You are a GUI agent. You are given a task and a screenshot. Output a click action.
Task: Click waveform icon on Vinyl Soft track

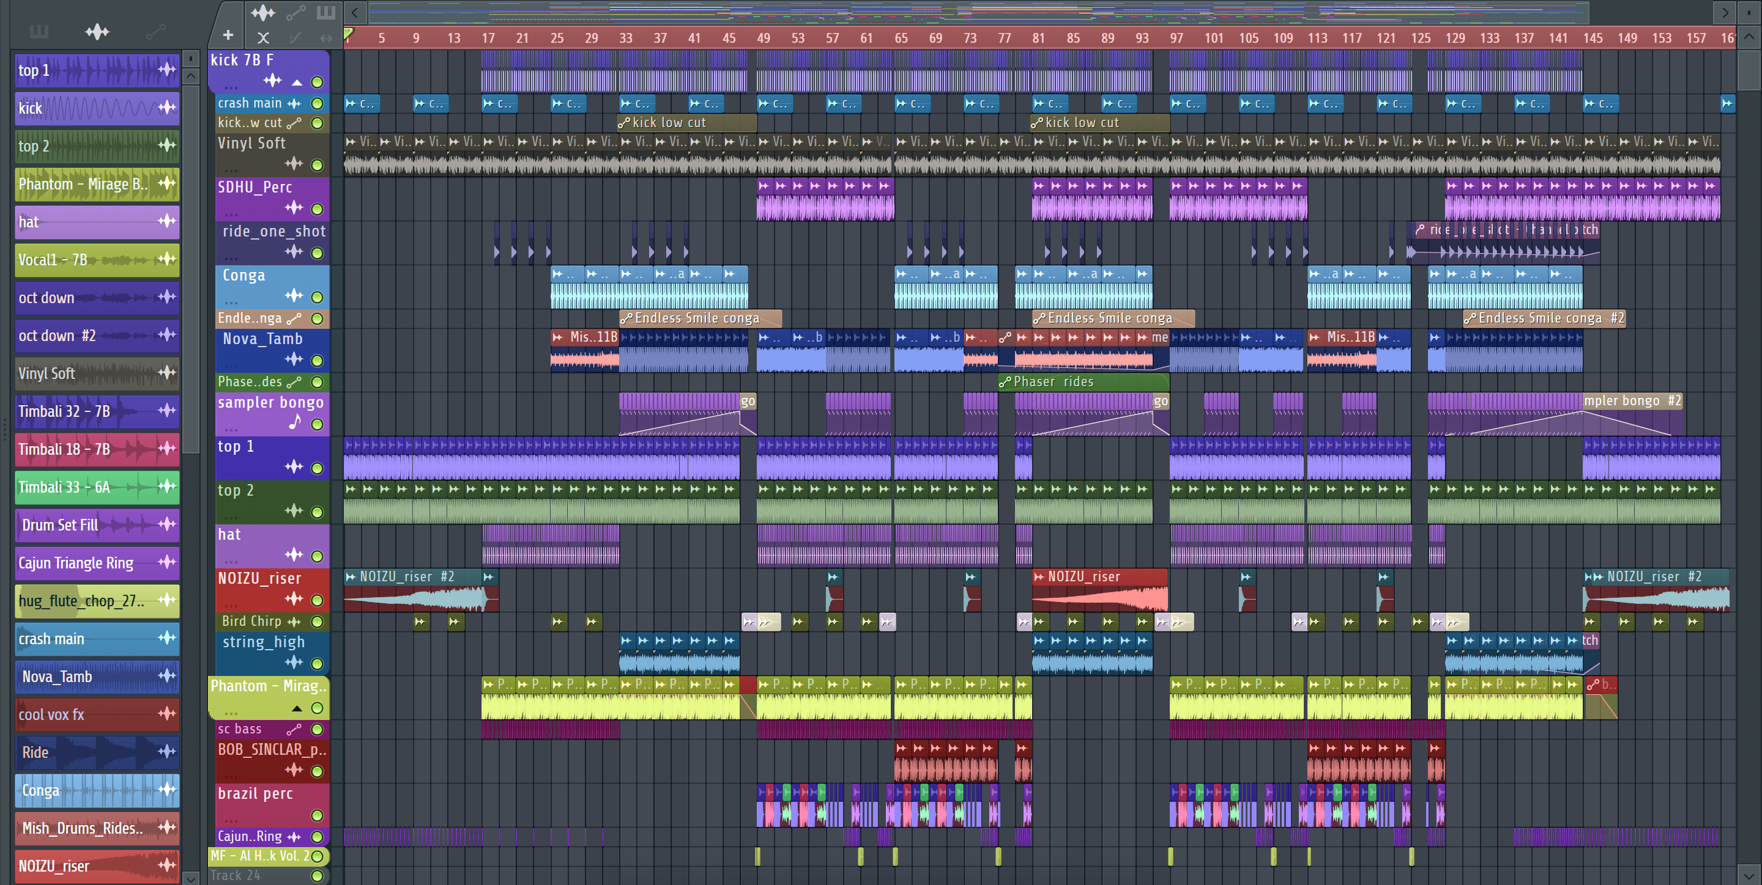click(x=294, y=164)
